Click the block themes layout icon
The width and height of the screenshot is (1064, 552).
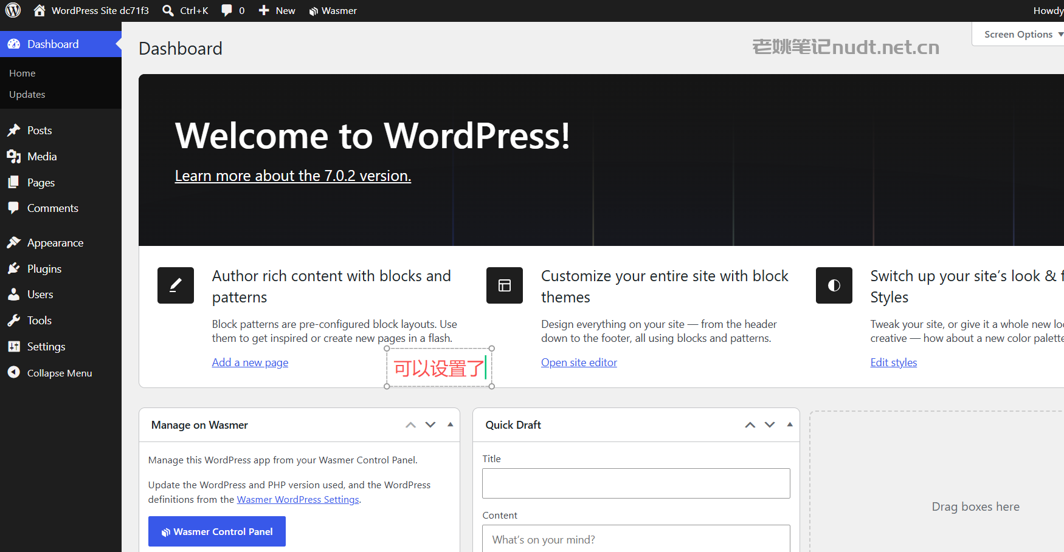point(505,285)
